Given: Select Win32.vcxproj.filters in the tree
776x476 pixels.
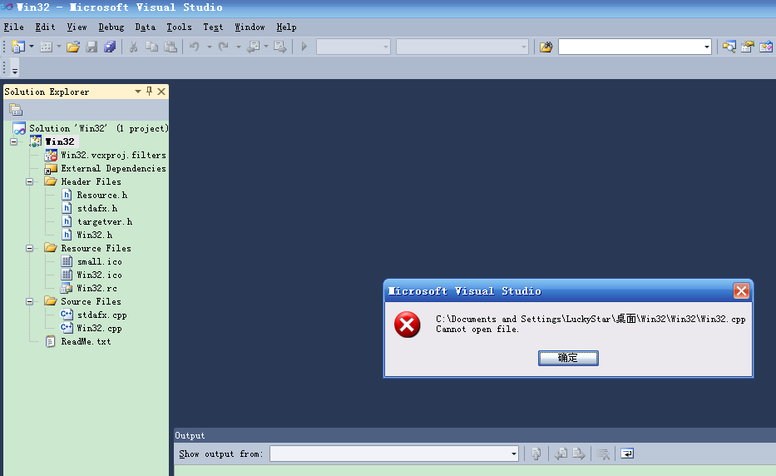Looking at the screenshot, I should point(113,155).
